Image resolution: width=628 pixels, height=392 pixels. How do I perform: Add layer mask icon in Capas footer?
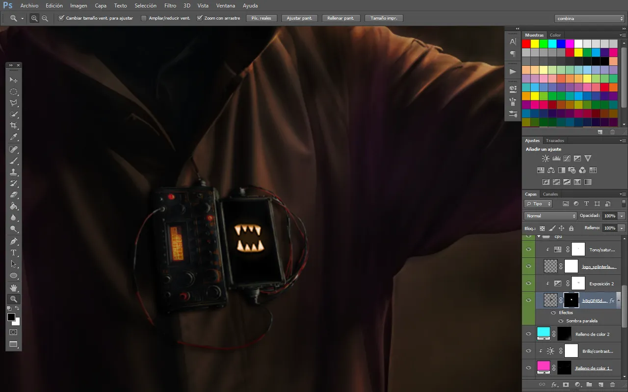pyautogui.click(x=566, y=385)
